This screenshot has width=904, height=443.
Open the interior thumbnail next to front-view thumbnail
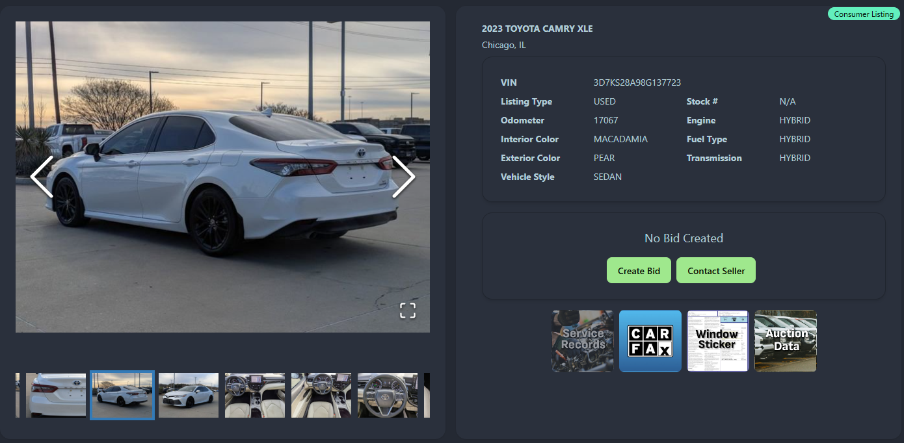(255, 395)
